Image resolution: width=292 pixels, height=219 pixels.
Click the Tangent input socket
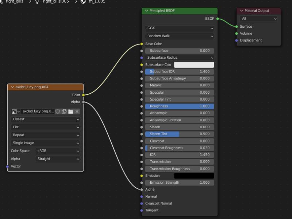(142, 210)
